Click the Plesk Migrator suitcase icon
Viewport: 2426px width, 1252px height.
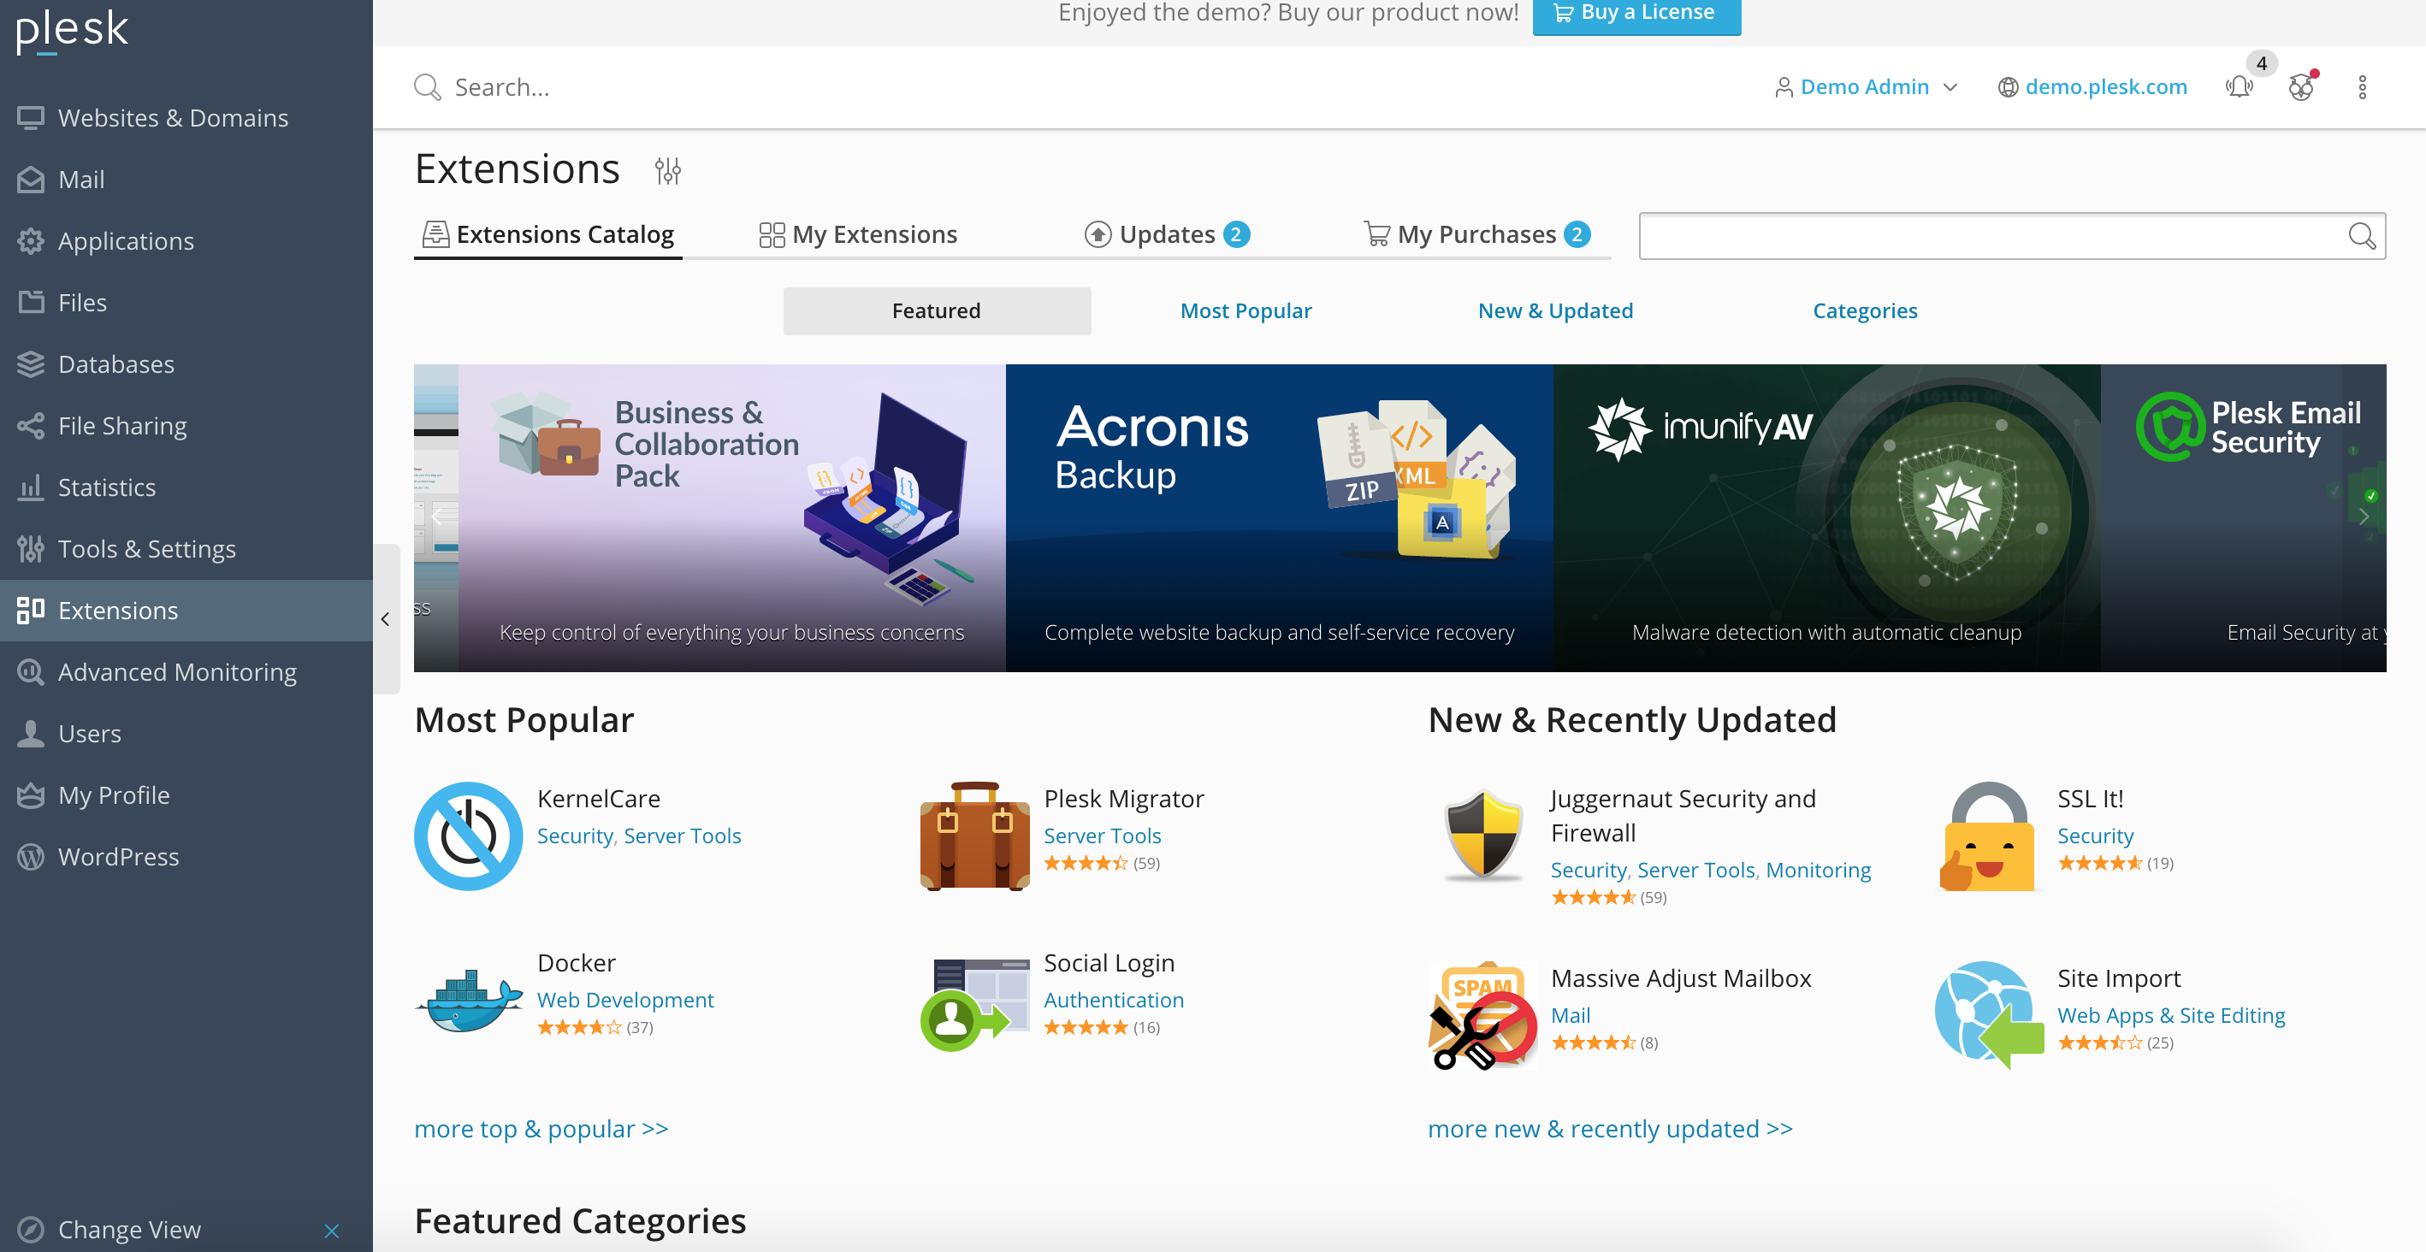pyautogui.click(x=973, y=836)
